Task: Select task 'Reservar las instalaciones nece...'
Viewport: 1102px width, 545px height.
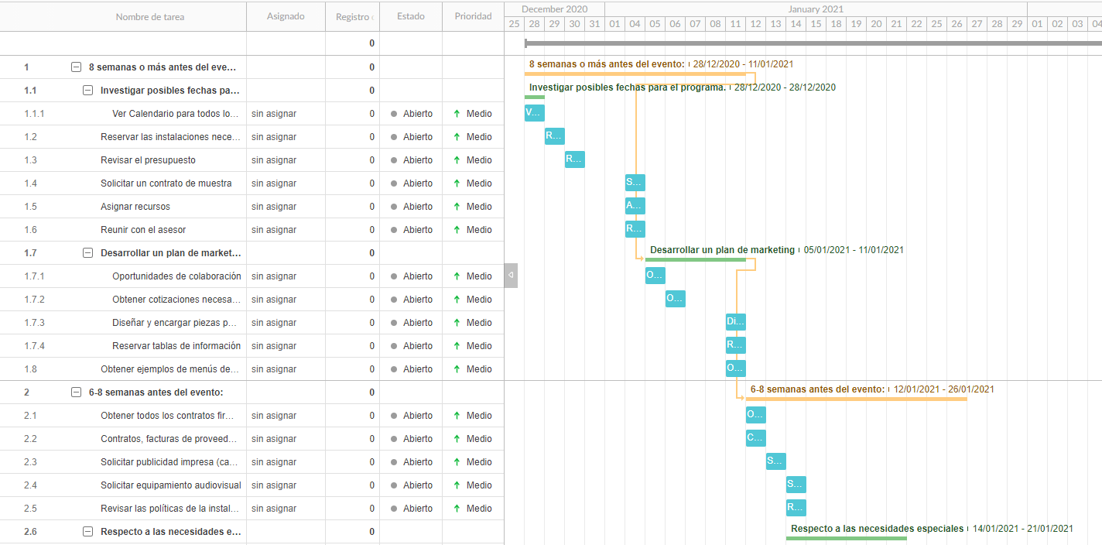Action: (x=170, y=137)
